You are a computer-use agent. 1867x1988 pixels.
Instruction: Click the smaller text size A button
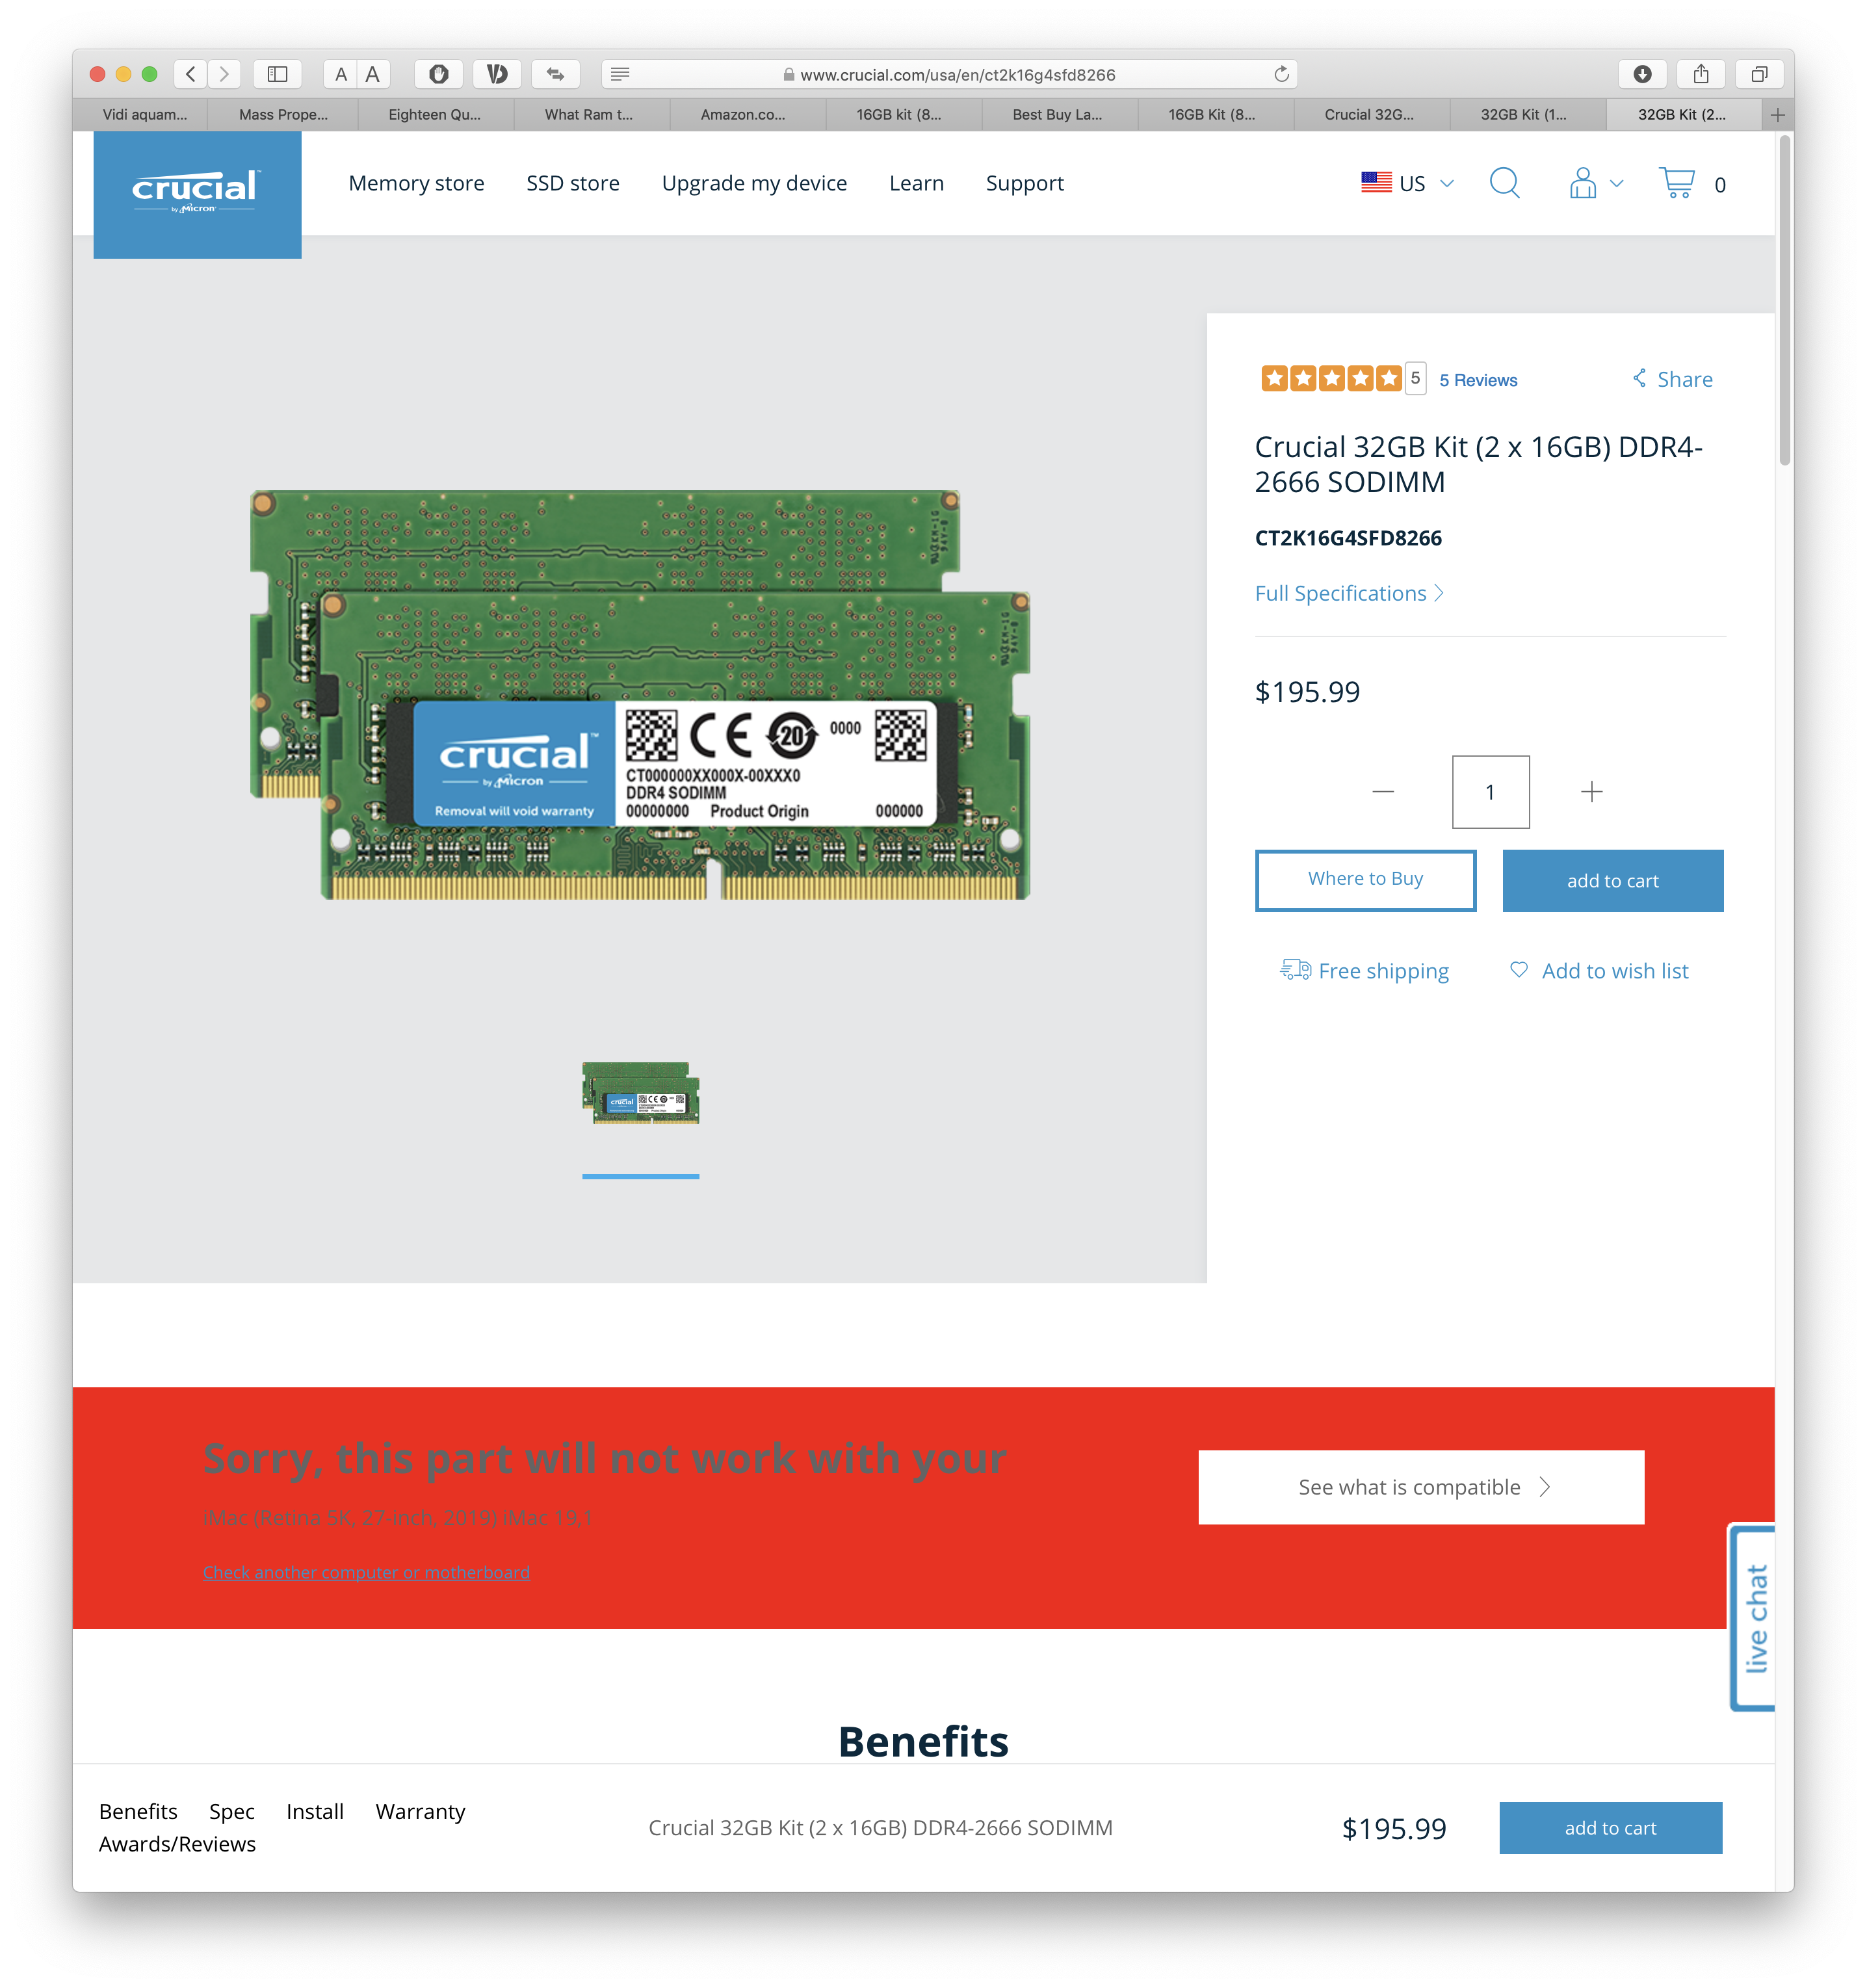click(x=341, y=74)
